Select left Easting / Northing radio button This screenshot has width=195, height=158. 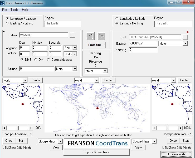pos(7,23)
